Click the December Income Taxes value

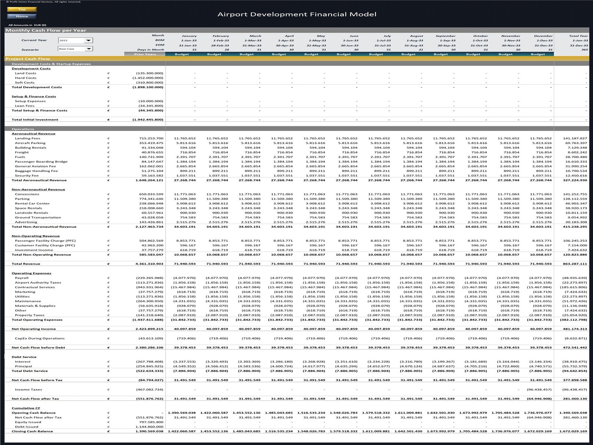(x=539, y=390)
